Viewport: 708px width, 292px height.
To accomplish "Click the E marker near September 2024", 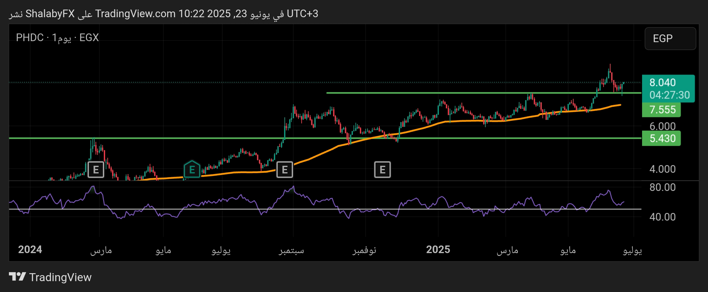I will click(x=285, y=170).
